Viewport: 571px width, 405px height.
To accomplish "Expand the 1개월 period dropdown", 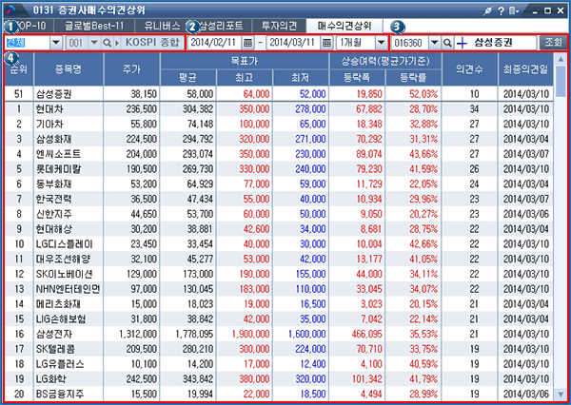I will click(x=381, y=43).
